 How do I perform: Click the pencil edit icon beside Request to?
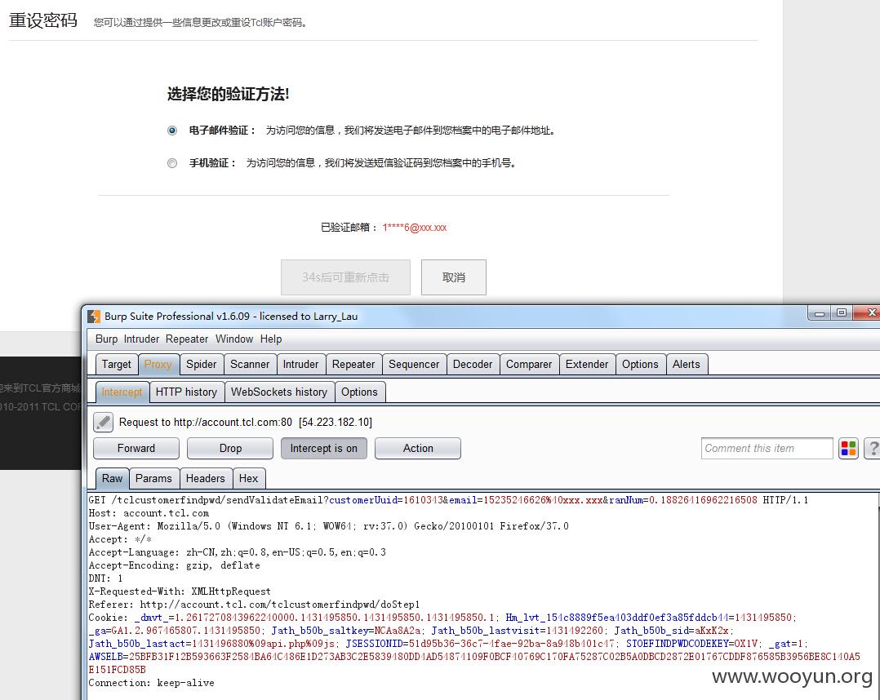tap(103, 423)
